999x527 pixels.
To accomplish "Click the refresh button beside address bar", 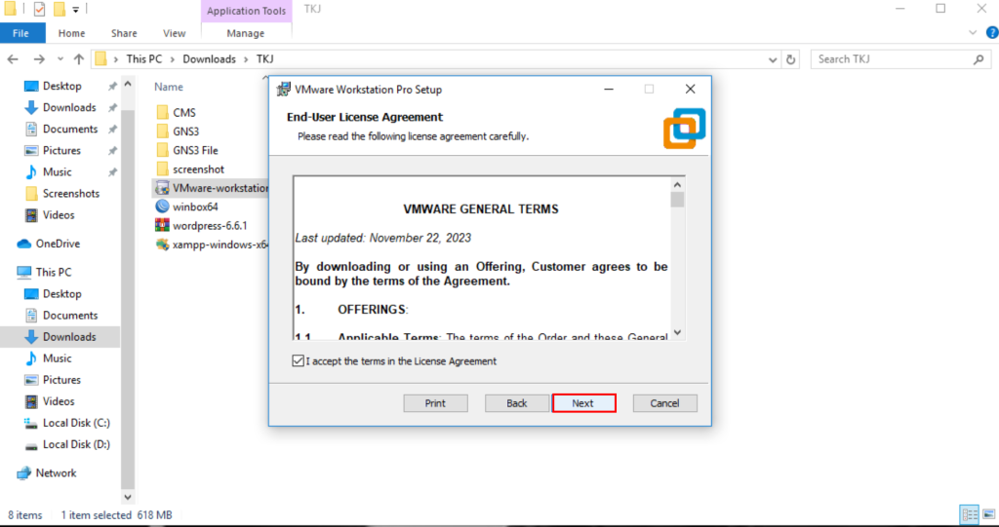I will (x=791, y=59).
